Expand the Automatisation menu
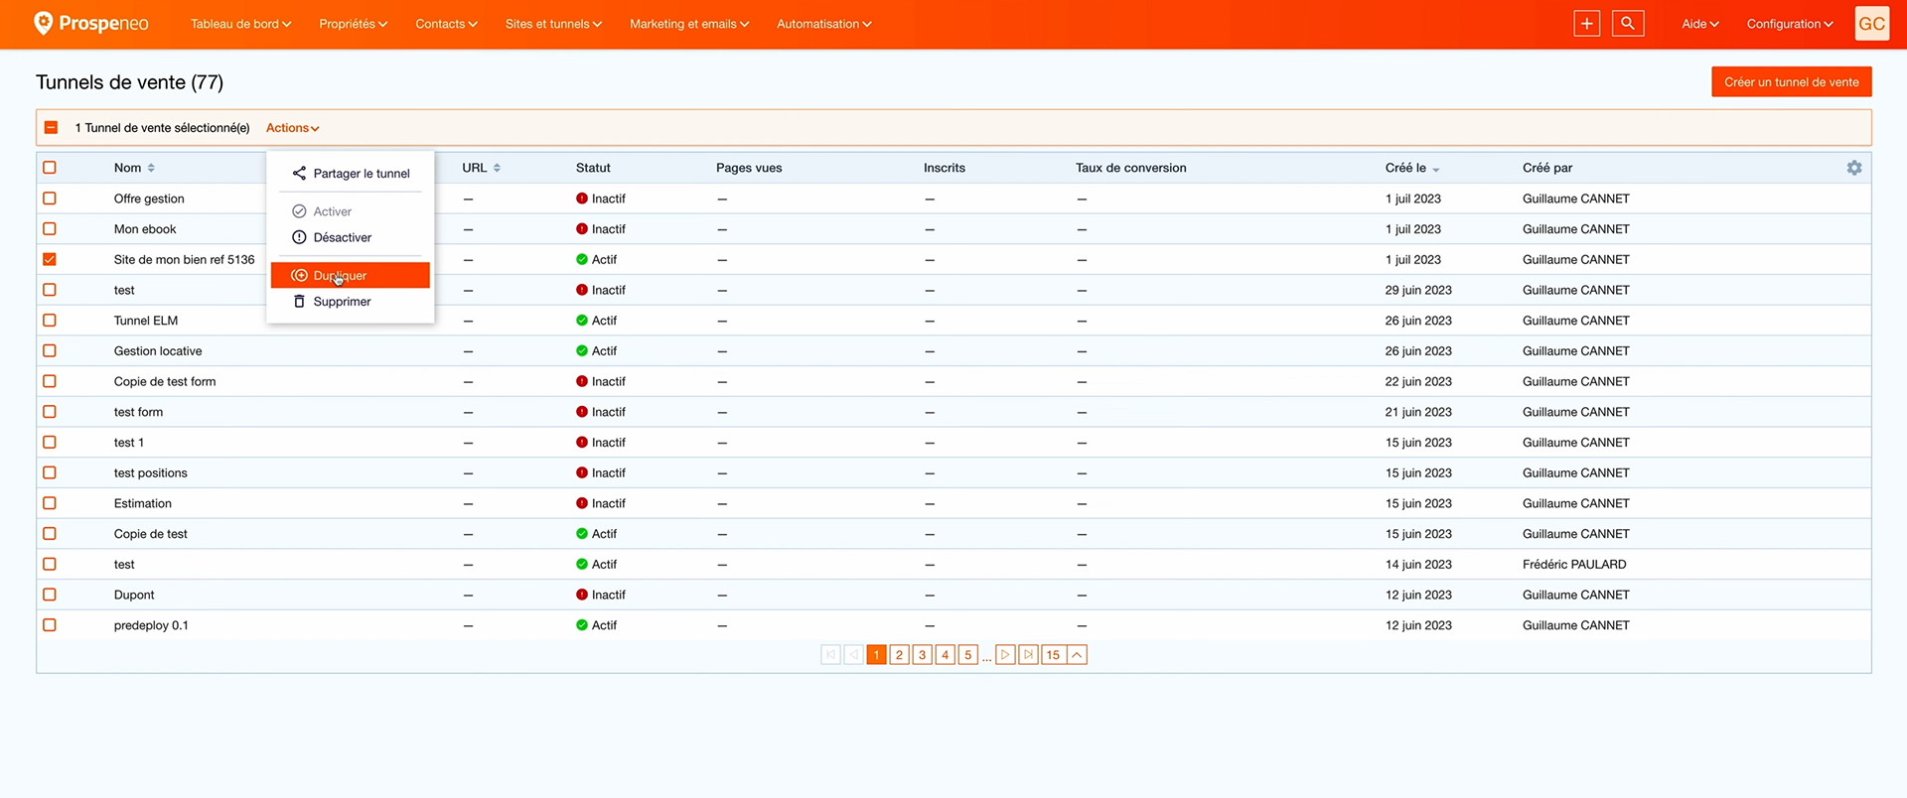This screenshot has width=1907, height=798. 823,24
